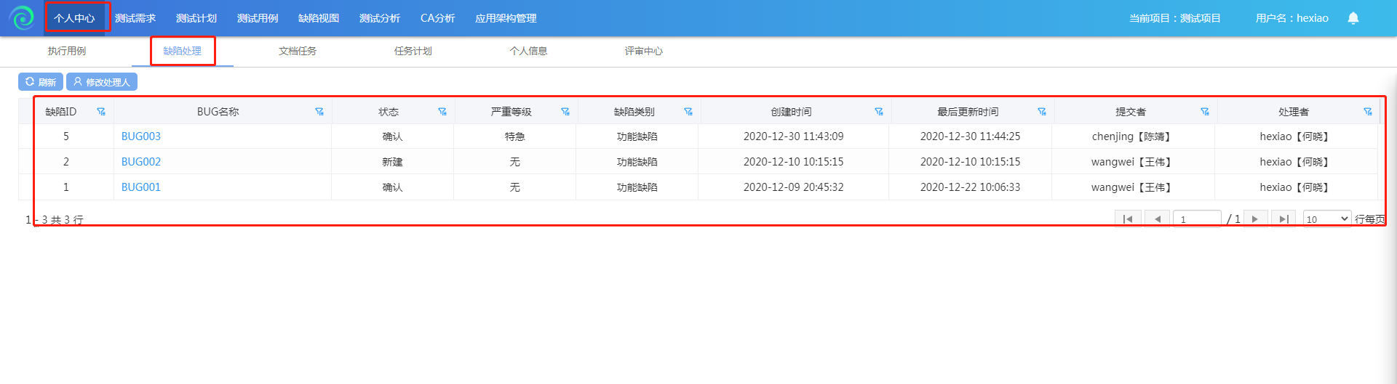Open the notification bell
The image size is (1397, 384).
click(x=1353, y=18)
